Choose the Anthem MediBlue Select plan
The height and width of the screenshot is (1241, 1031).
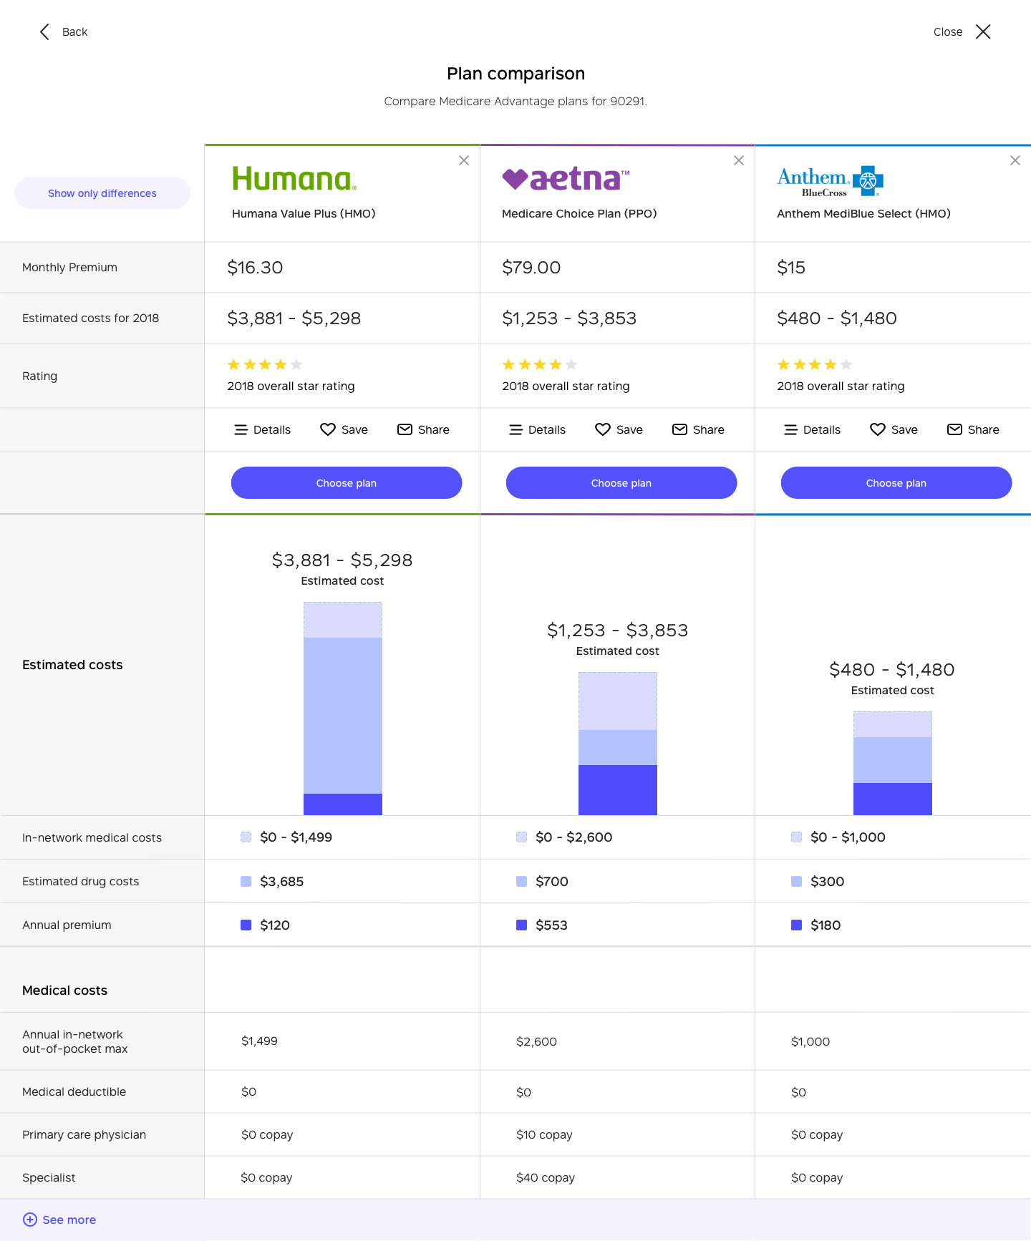pos(896,483)
